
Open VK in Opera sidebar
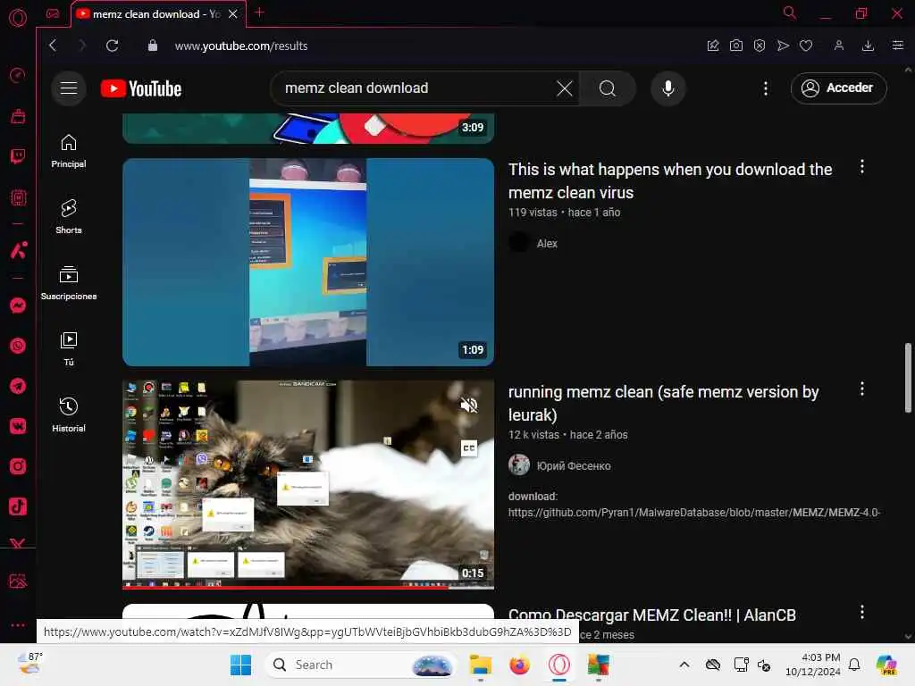click(x=18, y=426)
